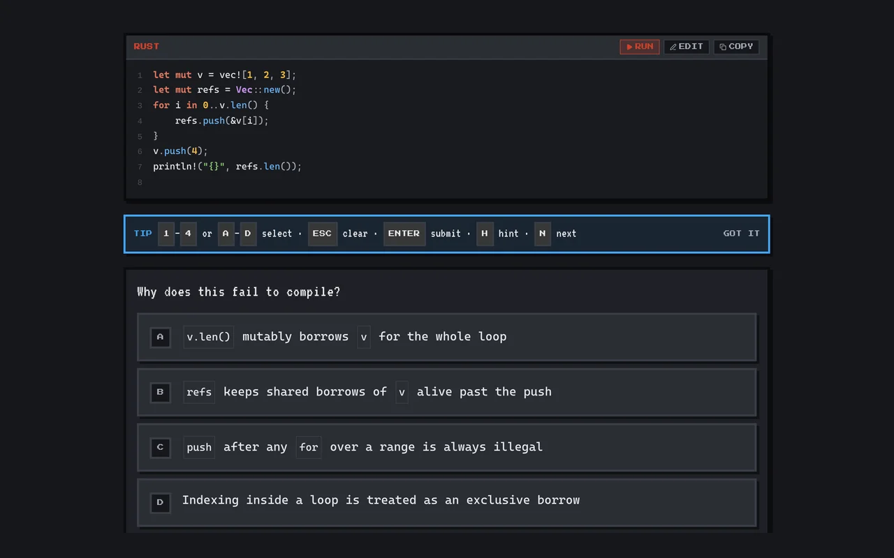Click the closing brace on line 5
The width and height of the screenshot is (894, 558).
tap(156, 136)
